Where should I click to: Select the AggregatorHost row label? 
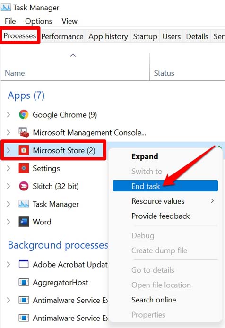click(x=61, y=283)
